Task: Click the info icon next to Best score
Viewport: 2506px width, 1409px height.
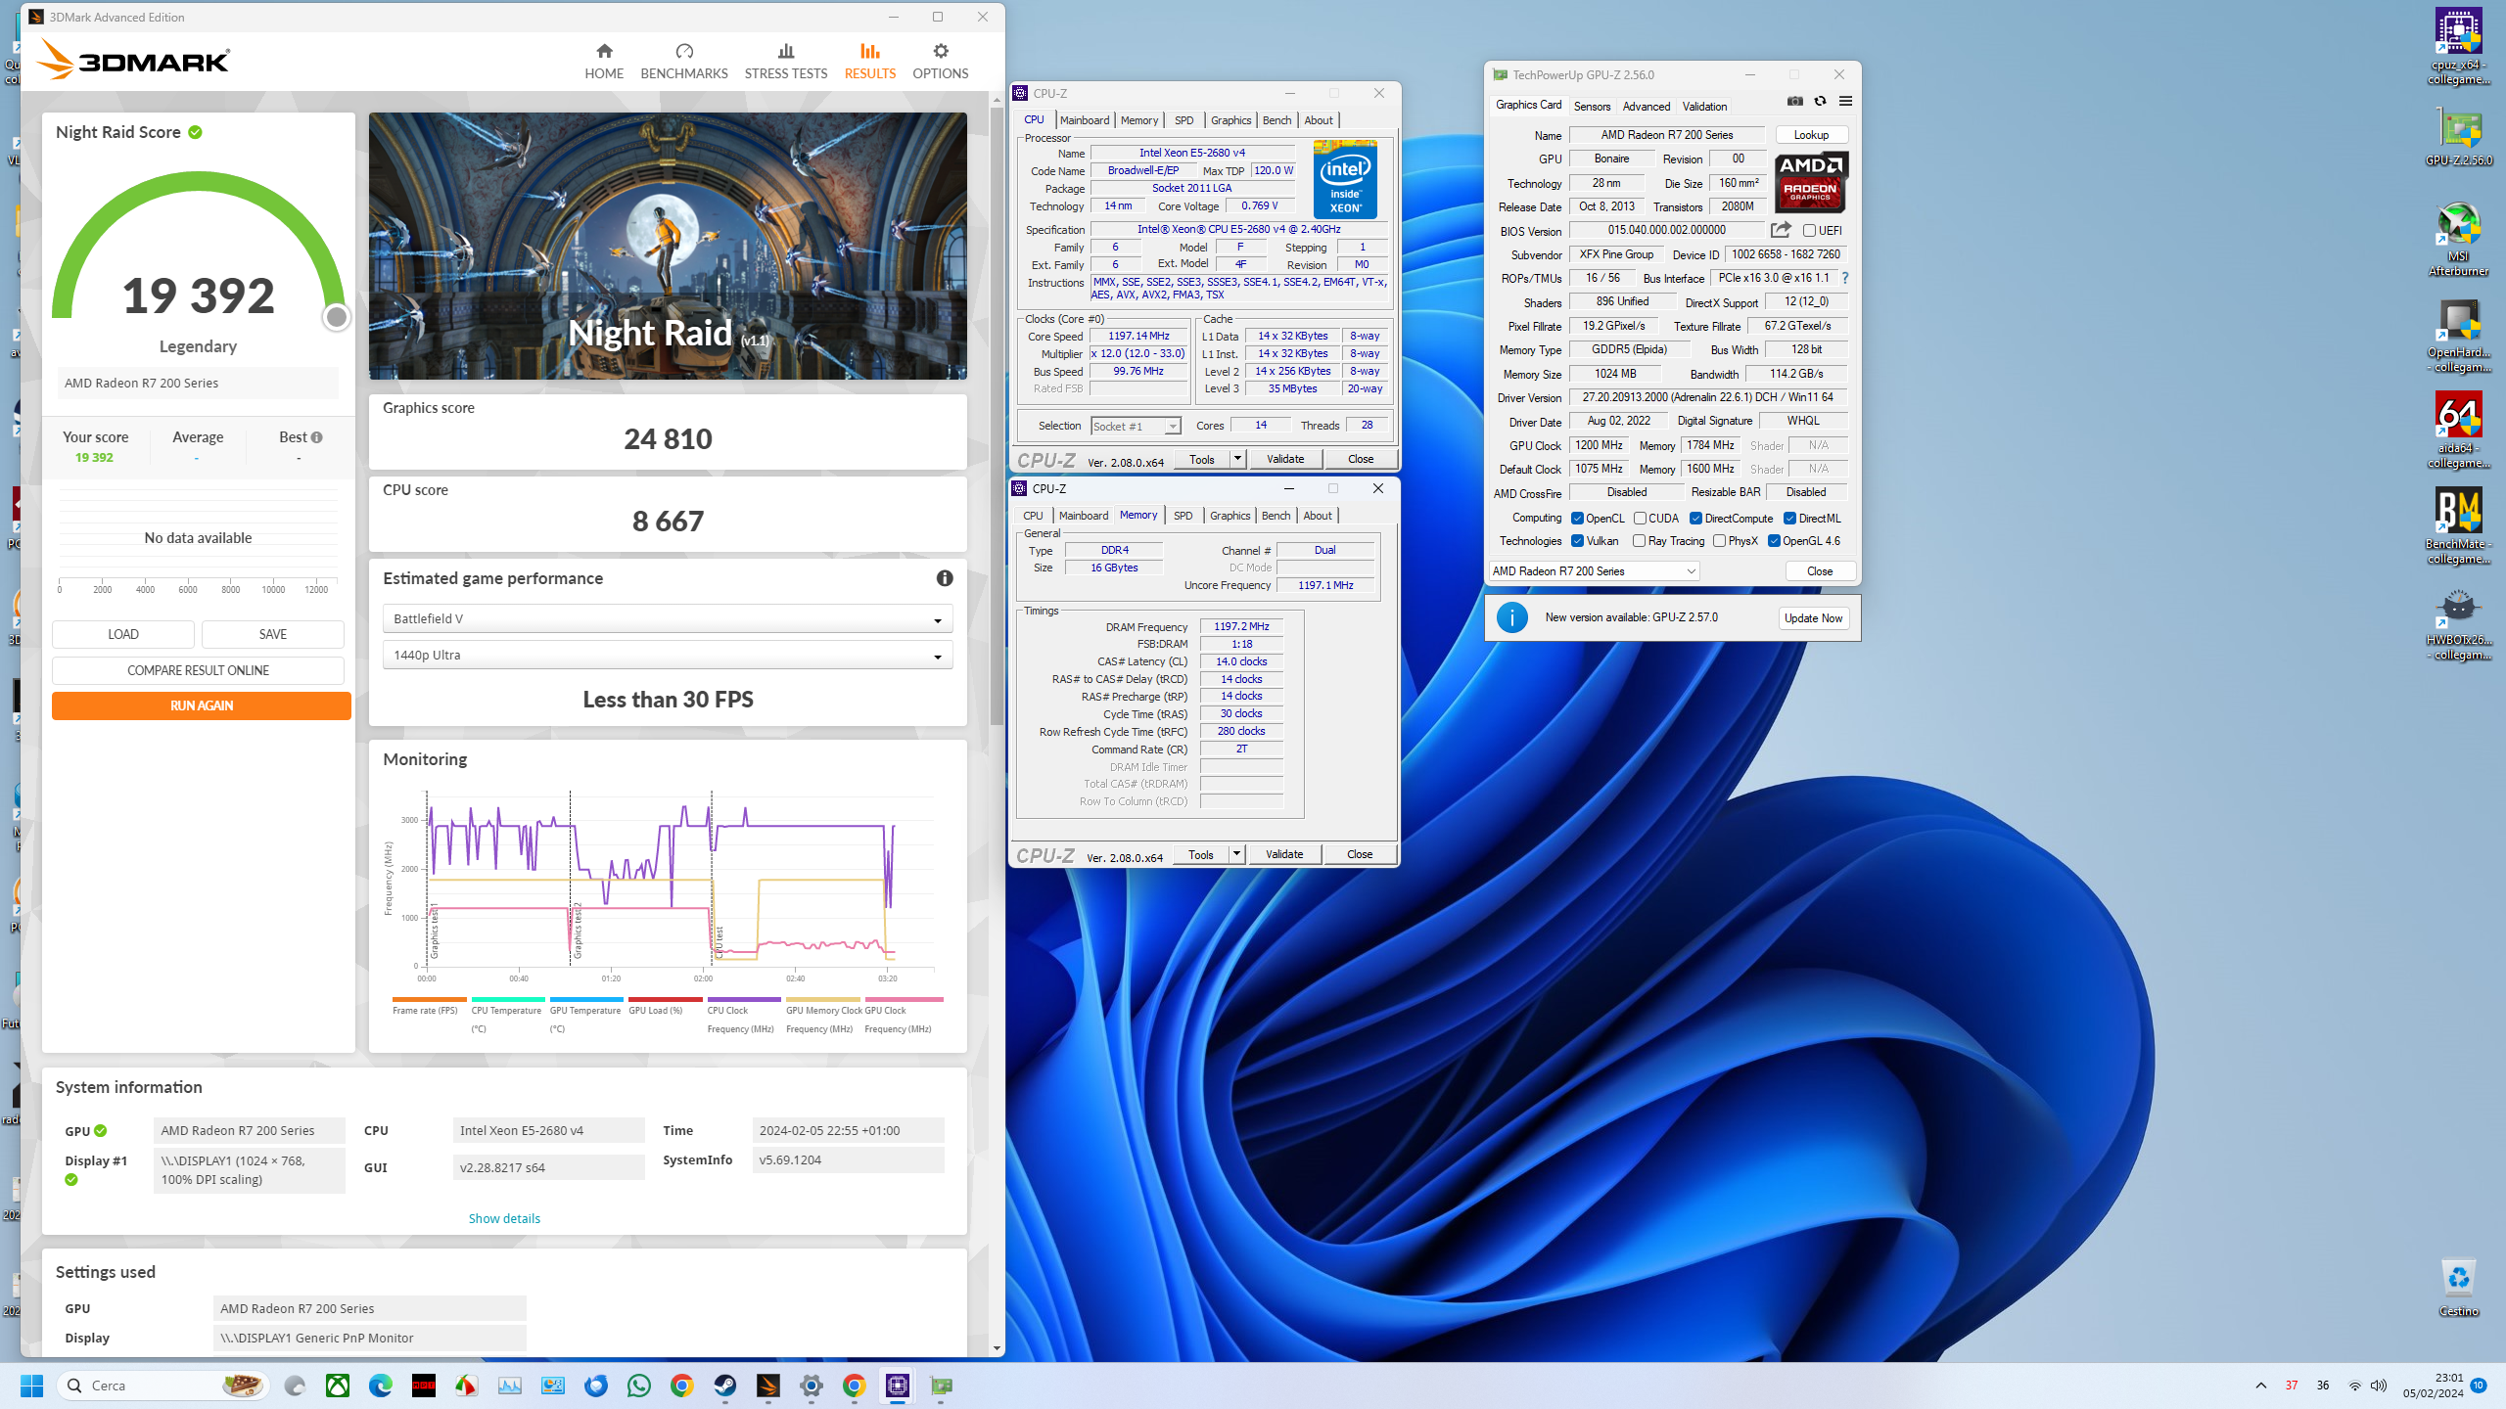Action: click(x=316, y=437)
